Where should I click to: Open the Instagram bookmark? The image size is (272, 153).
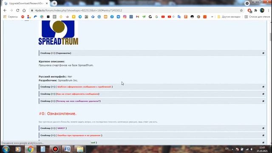coord(125,17)
